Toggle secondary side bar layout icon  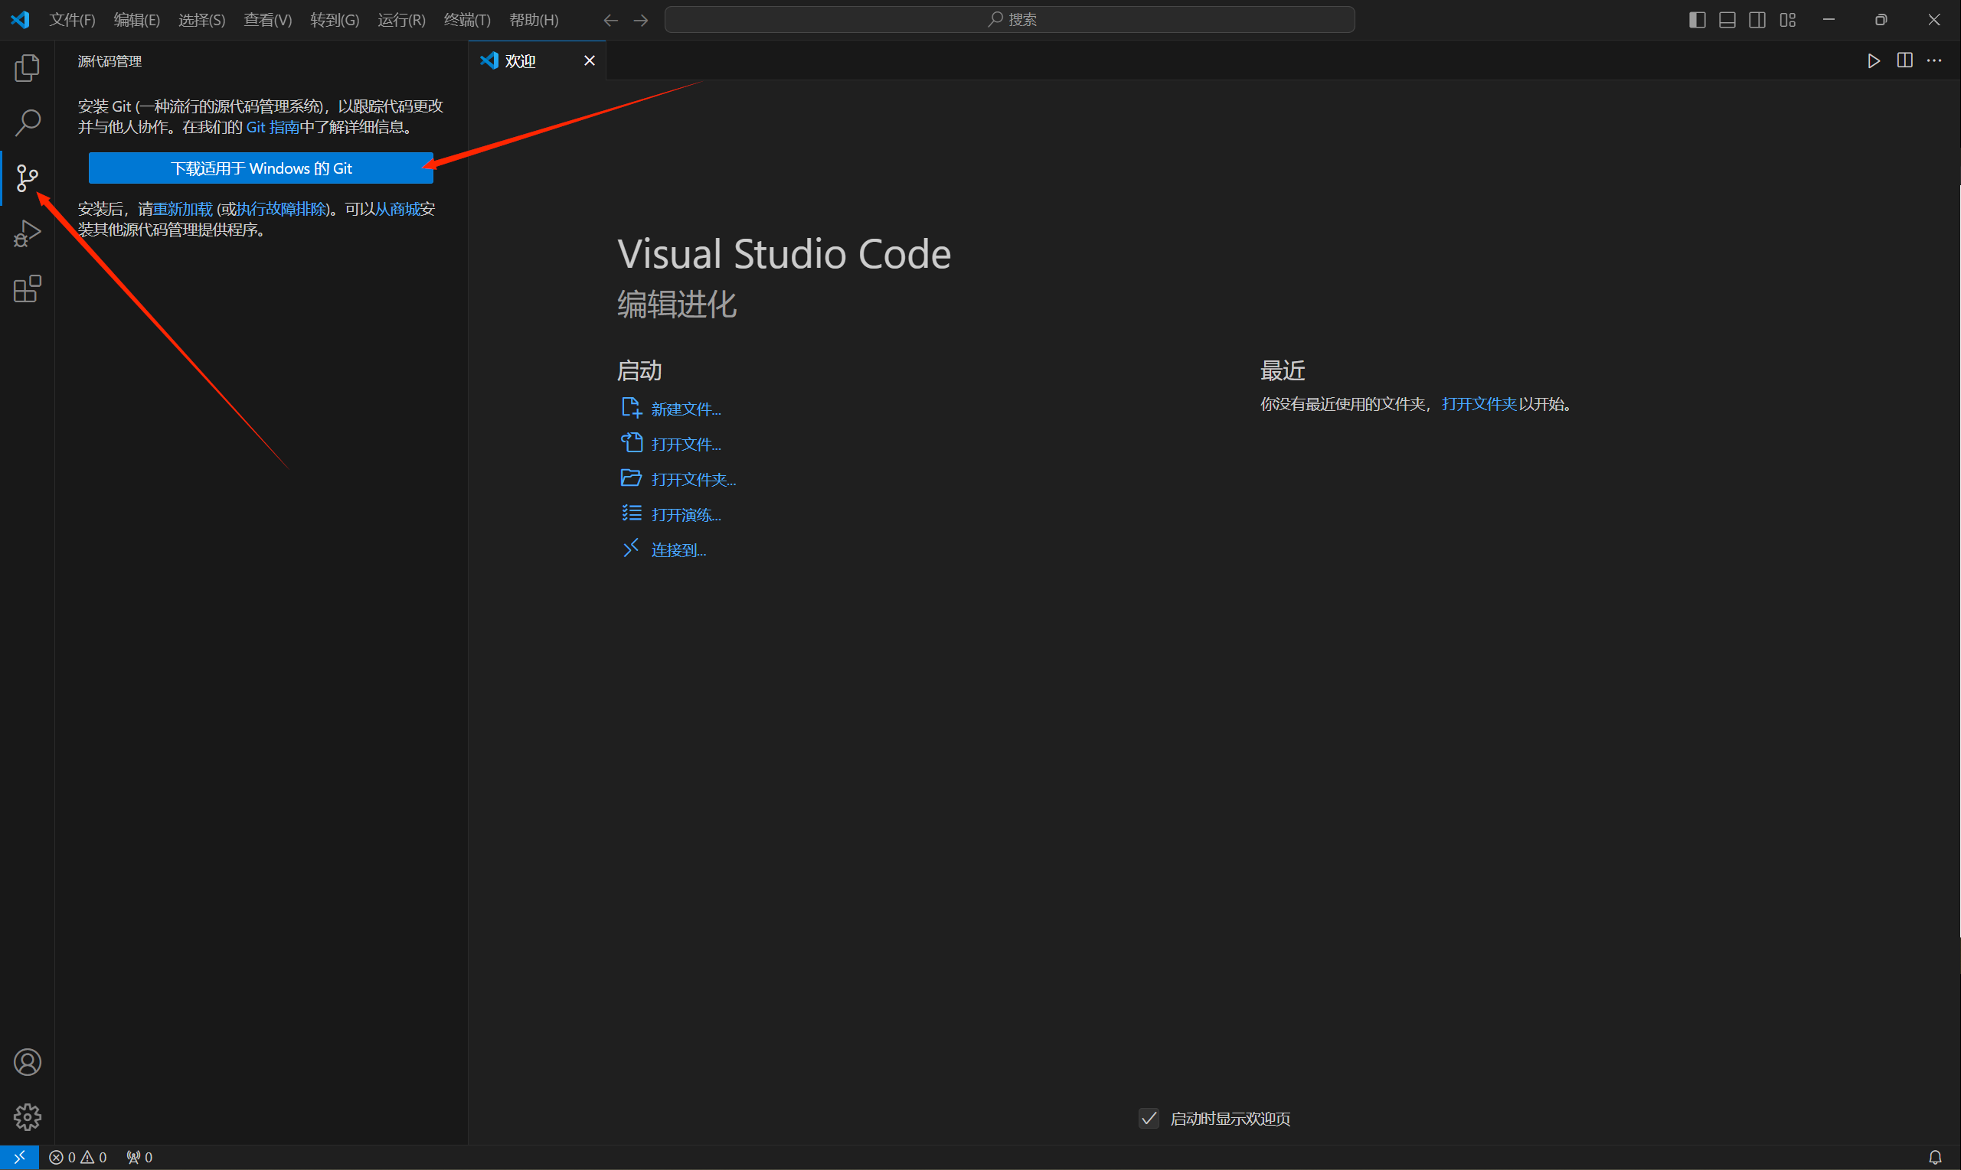click(1757, 20)
